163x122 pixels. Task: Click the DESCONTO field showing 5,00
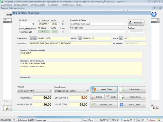(x=79, y=98)
